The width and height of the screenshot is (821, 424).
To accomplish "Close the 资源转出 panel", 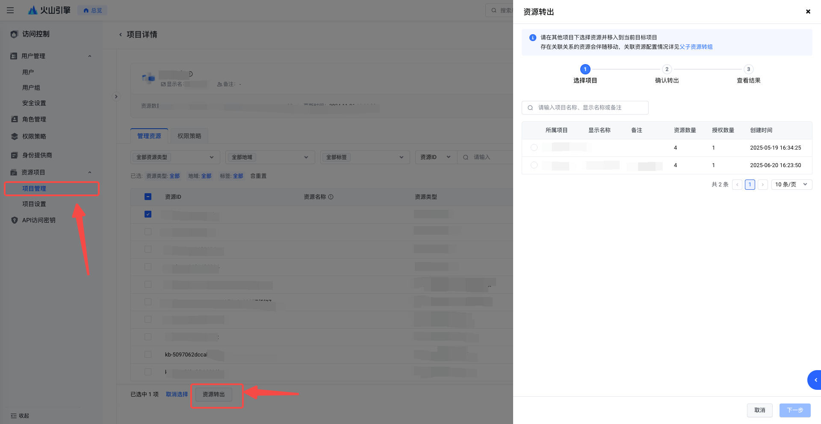I will pyautogui.click(x=808, y=12).
